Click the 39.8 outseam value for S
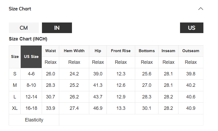The height and width of the screenshot is (131, 218). [191, 74]
